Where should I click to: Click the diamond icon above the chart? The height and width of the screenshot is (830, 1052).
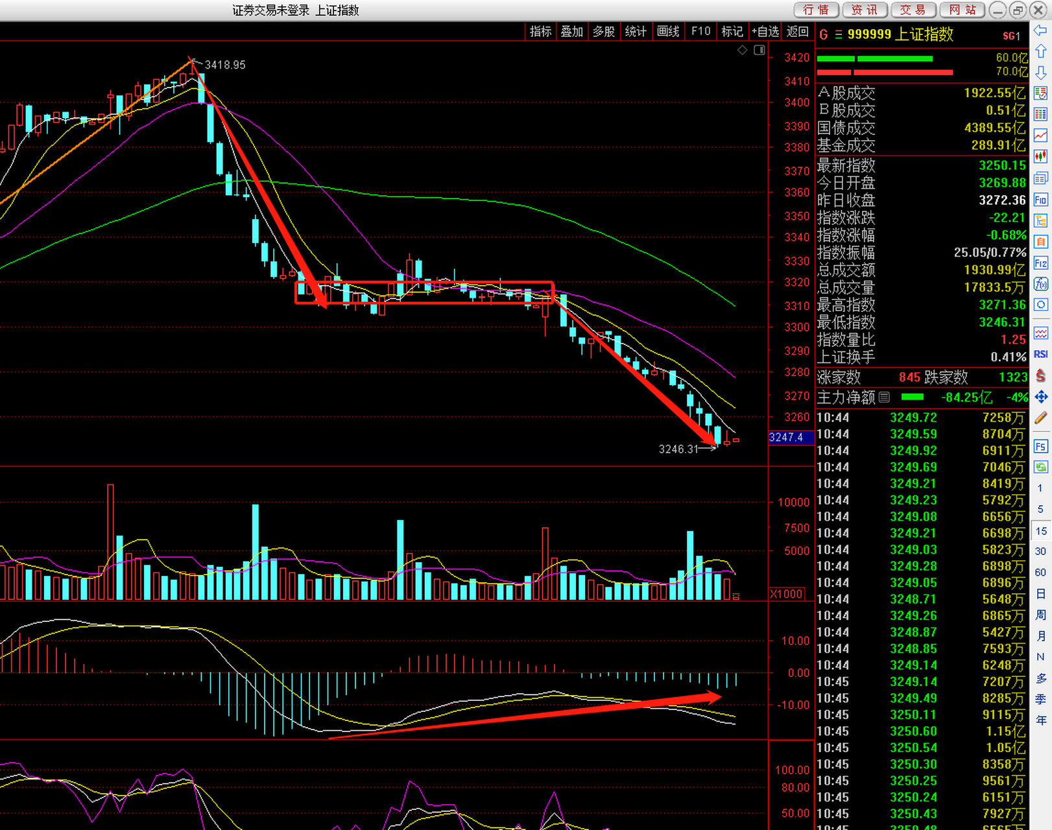point(743,50)
